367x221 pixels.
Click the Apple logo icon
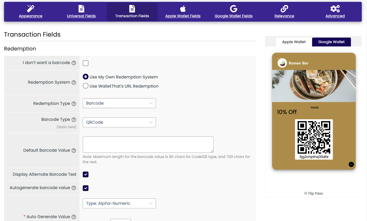[x=183, y=9]
